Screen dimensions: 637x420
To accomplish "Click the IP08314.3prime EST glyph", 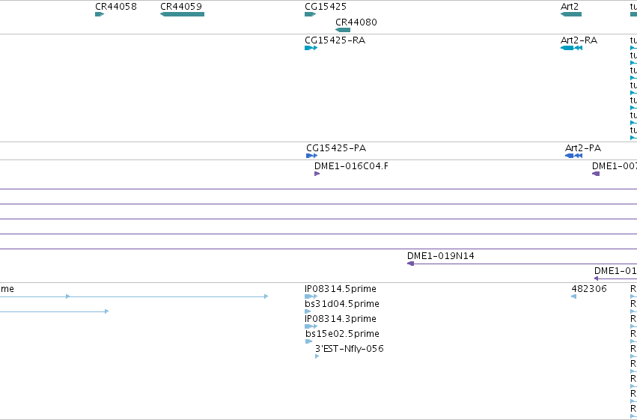I will [x=311, y=326].
